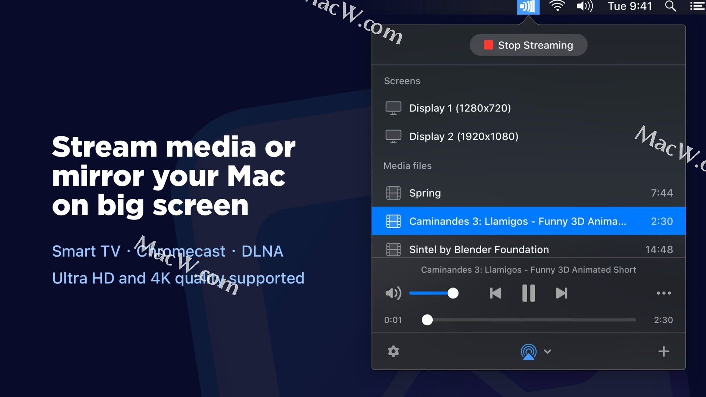The height and width of the screenshot is (397, 706).
Task: Click the now-playing title Caminandes 3 Animated Short
Action: (528, 270)
